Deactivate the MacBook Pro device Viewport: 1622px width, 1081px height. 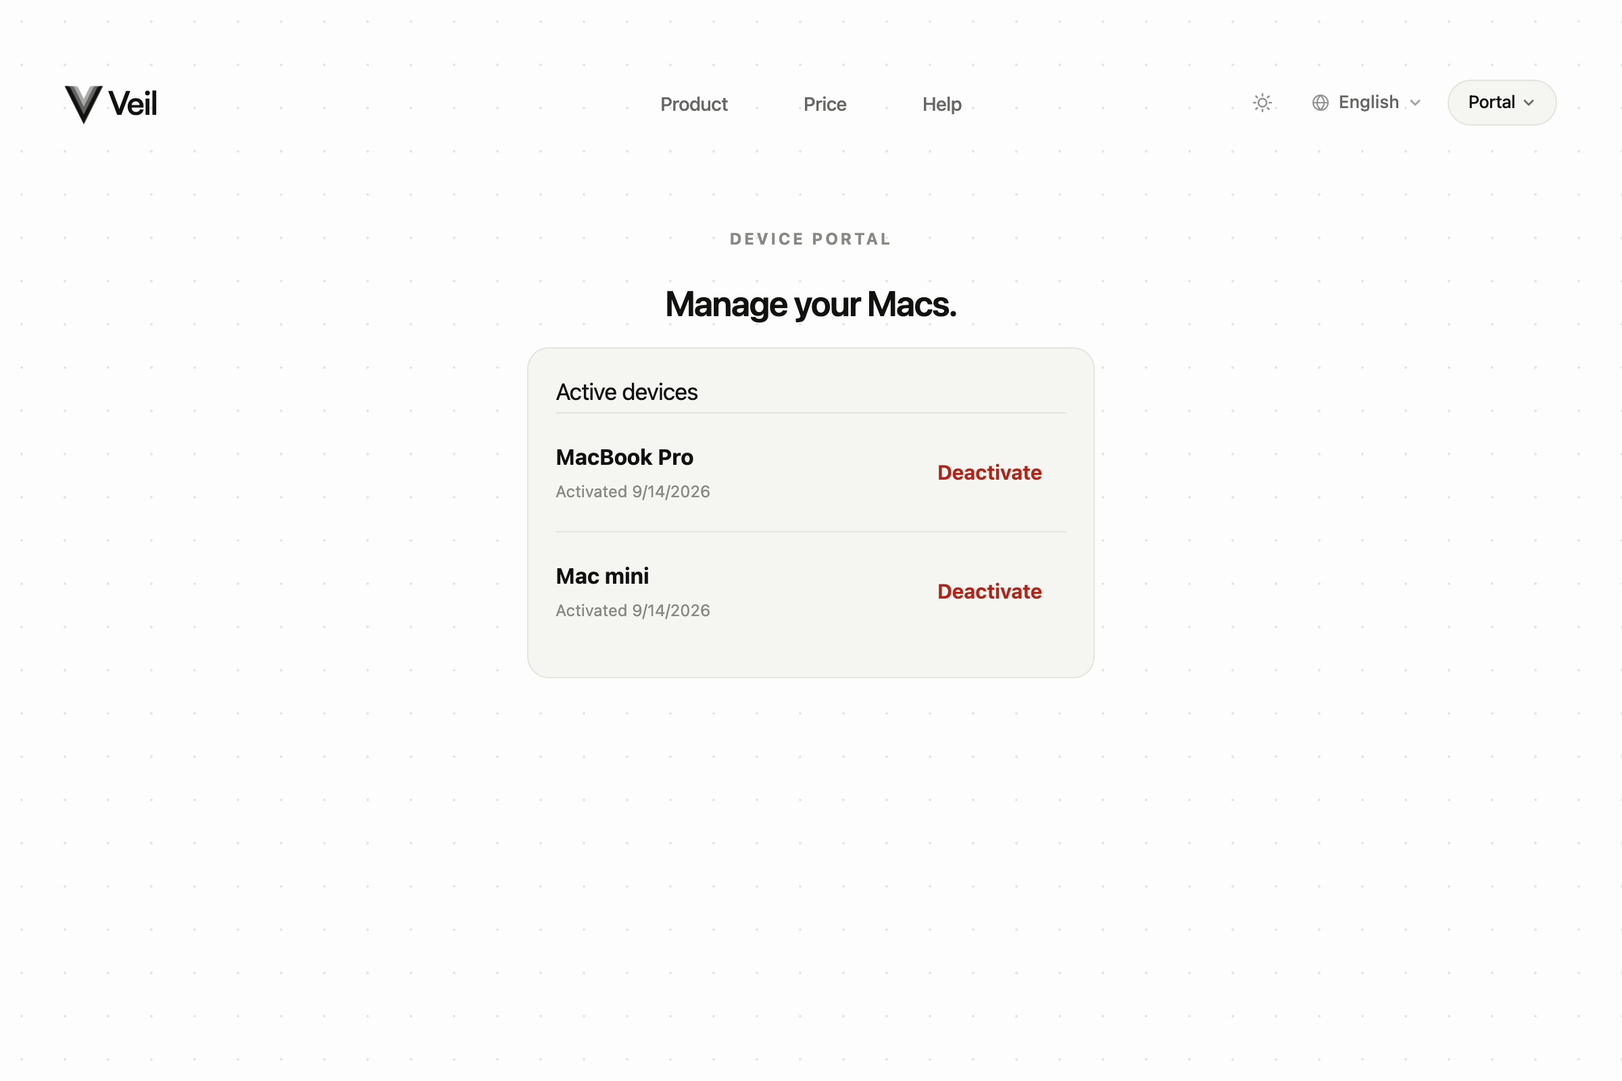coord(989,473)
